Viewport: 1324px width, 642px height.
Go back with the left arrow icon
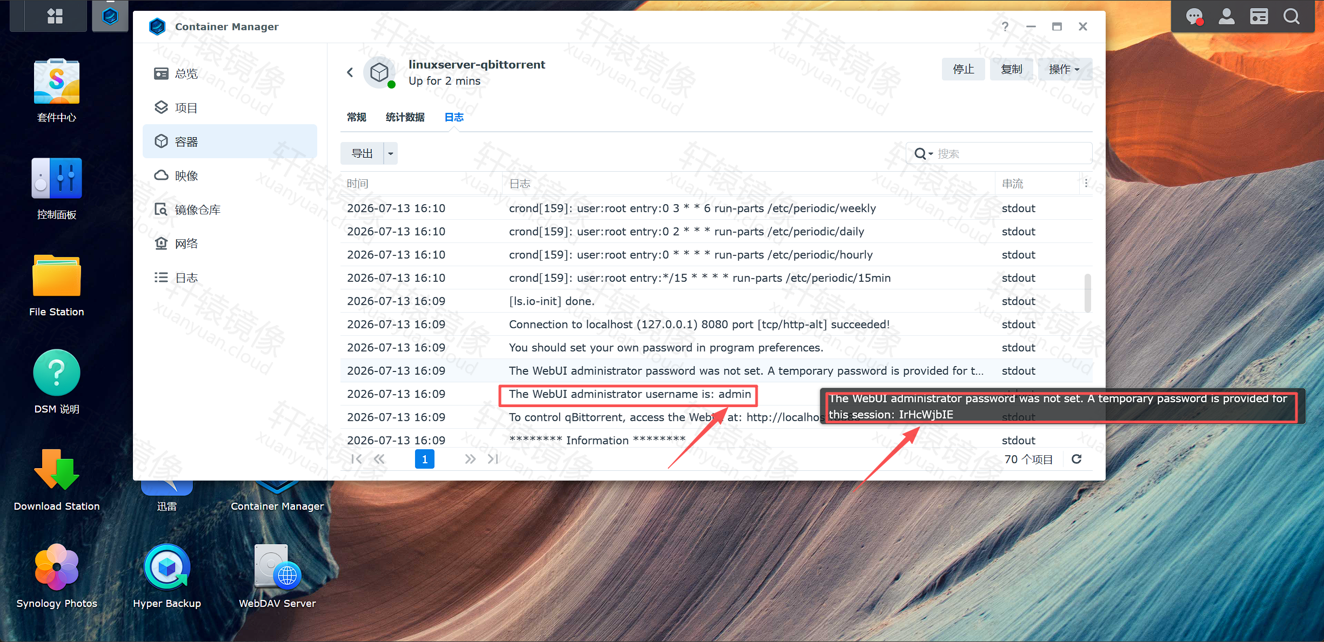tap(350, 72)
